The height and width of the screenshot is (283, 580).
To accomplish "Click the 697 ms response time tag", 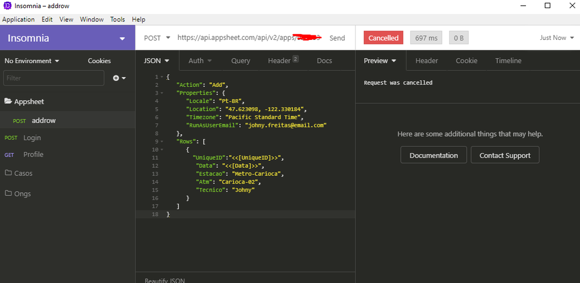I will click(x=426, y=38).
